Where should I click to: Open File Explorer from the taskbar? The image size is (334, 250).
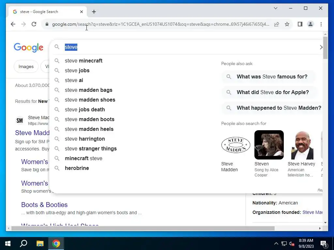[x=40, y=243]
